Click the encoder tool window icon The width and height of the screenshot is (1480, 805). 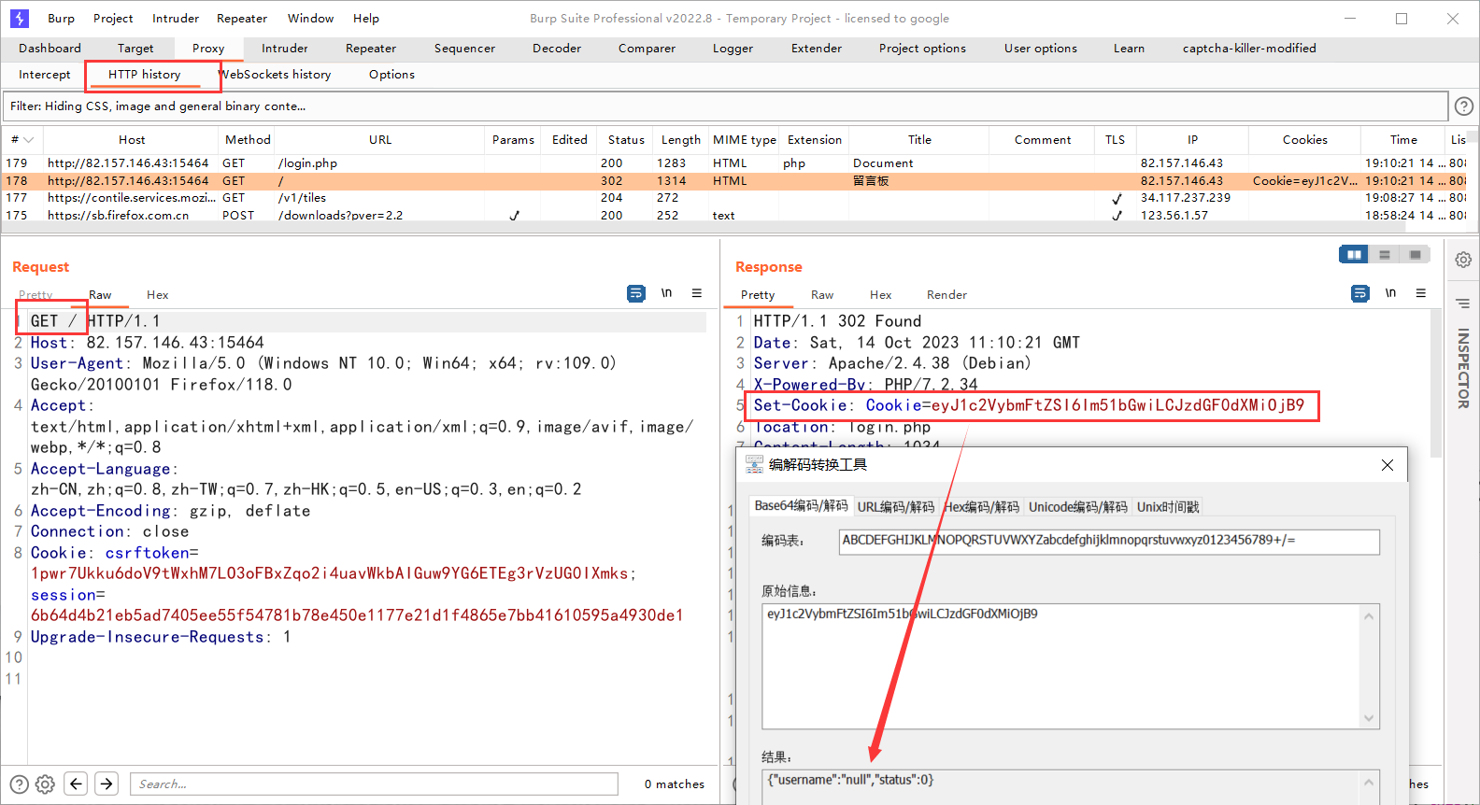754,464
